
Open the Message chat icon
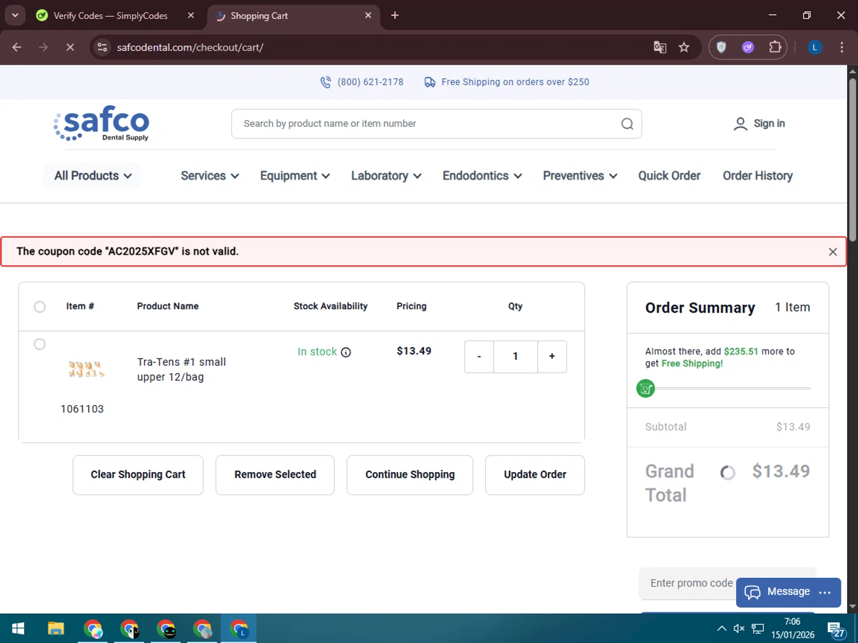(x=752, y=592)
